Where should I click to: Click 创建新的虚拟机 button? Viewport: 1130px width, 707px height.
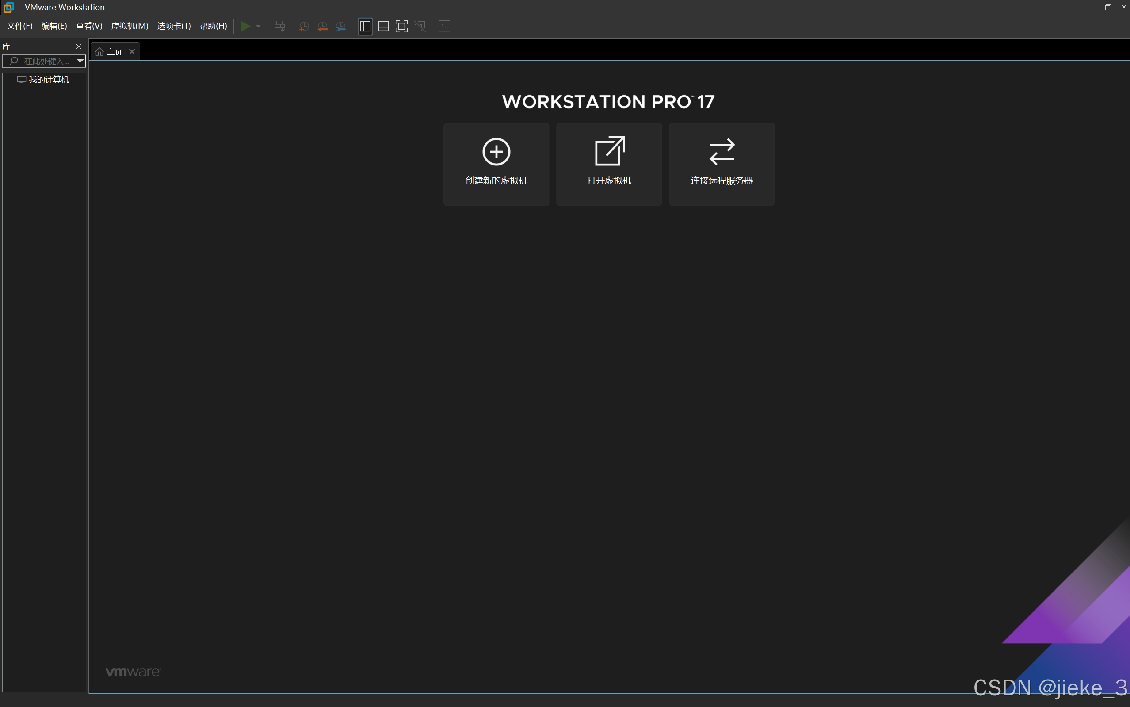point(496,164)
